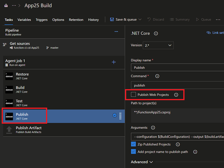The width and height of the screenshot is (224, 168).
Task: Click the info icon beside Command
Action: (x=157, y=76)
